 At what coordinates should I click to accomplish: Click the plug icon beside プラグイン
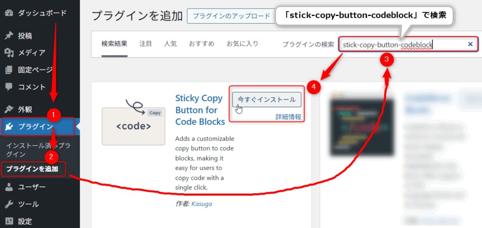click(9, 126)
